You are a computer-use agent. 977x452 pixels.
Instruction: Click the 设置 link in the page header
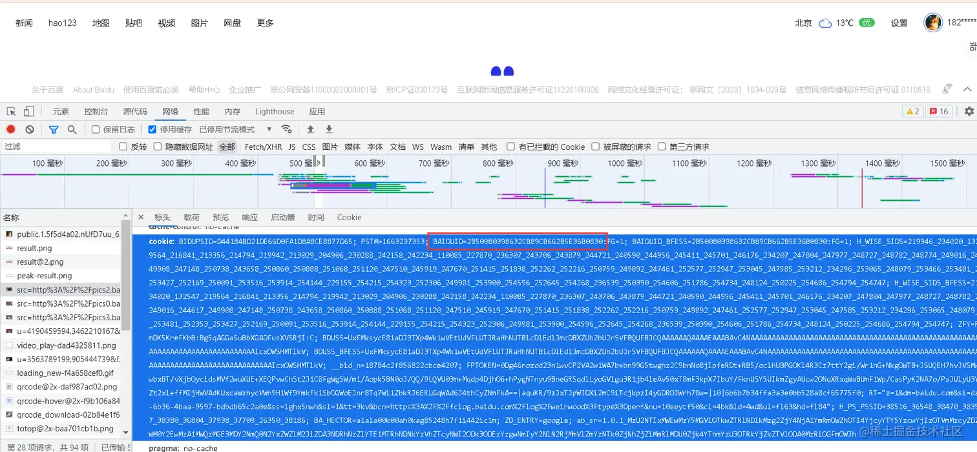point(899,23)
